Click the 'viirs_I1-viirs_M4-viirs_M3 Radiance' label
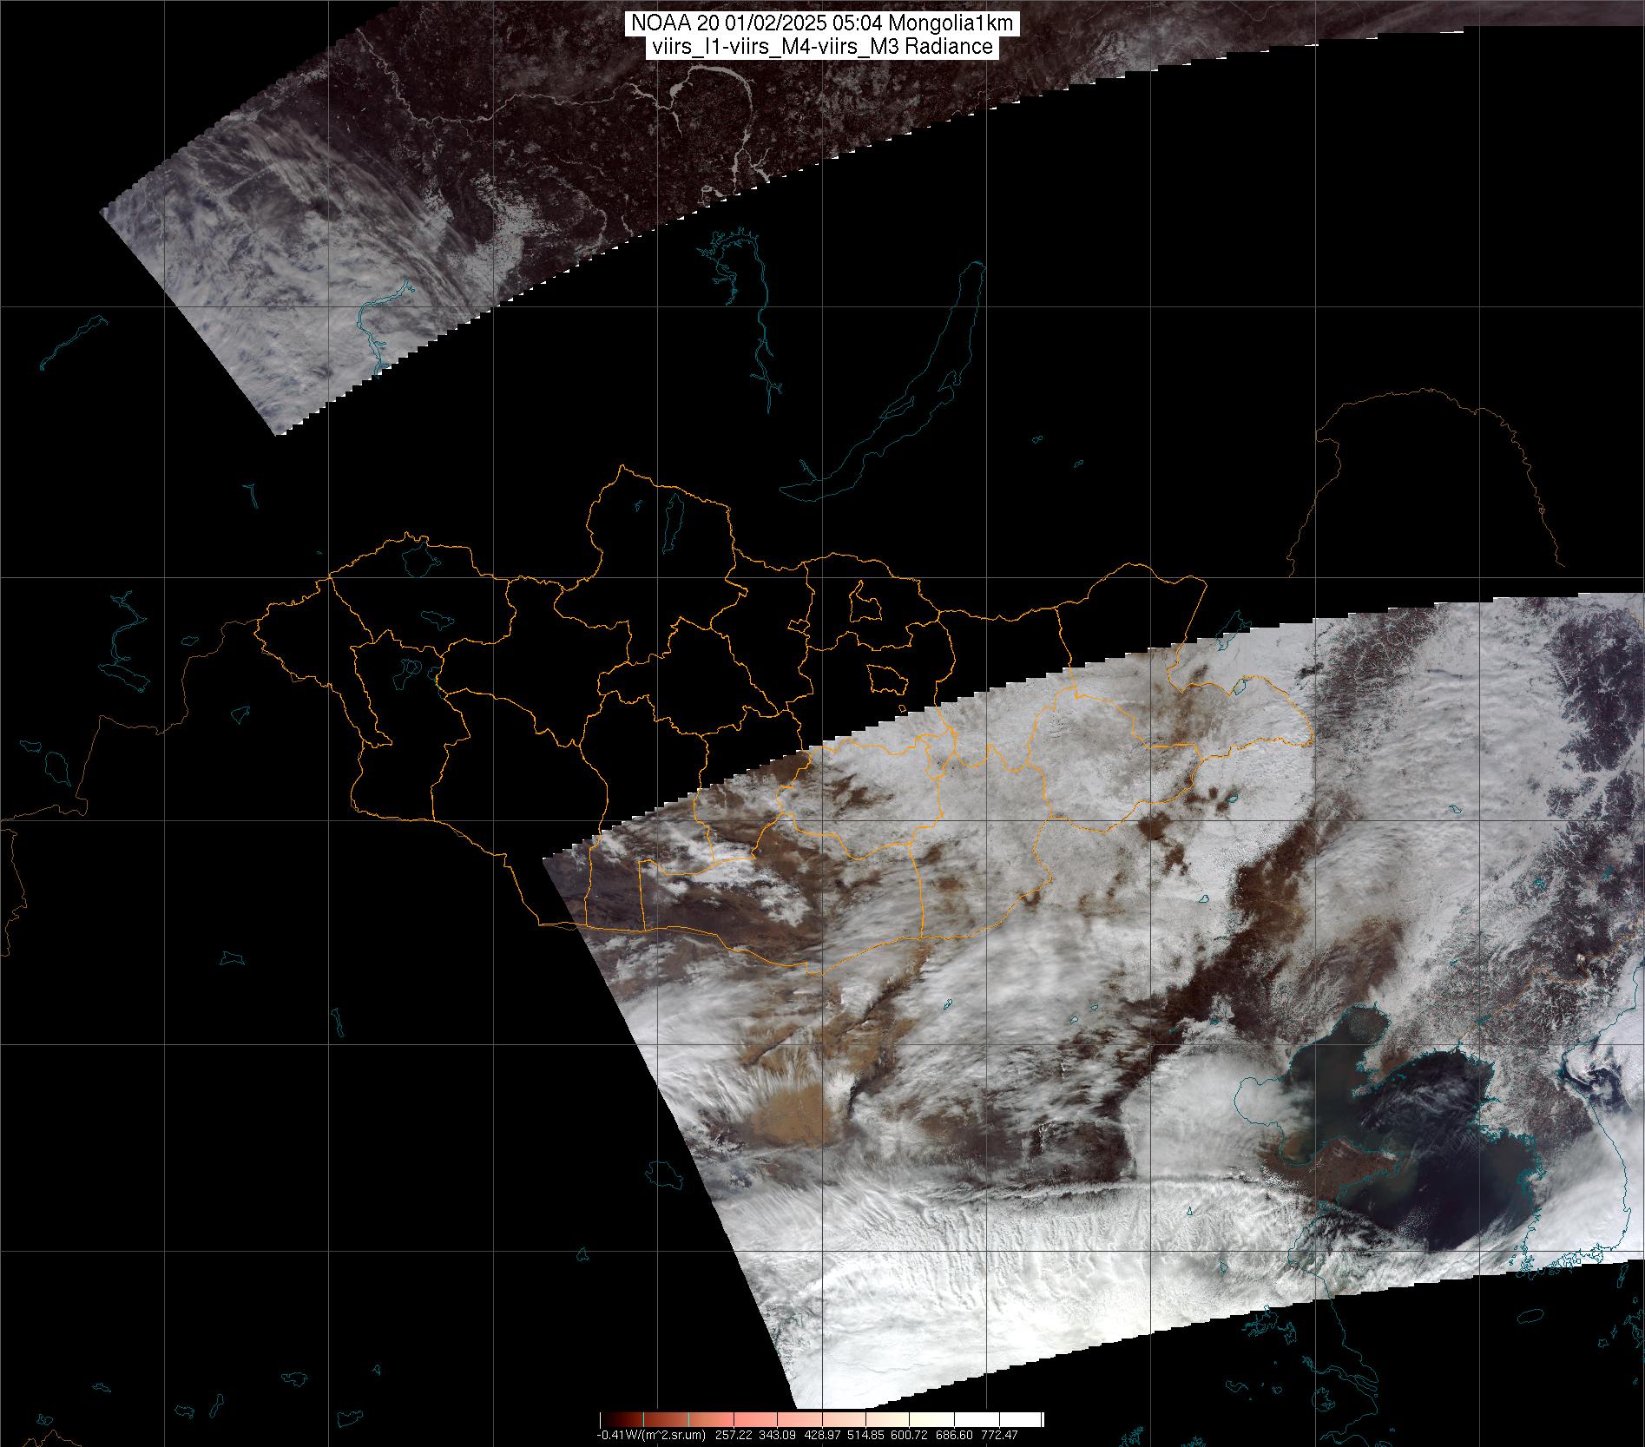The width and height of the screenshot is (1645, 1447). tap(821, 47)
